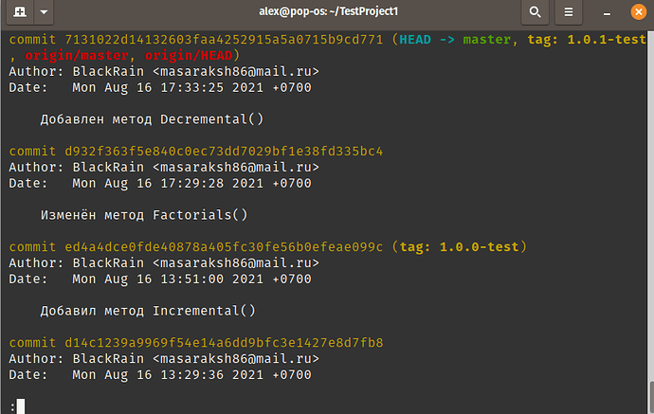
Task: Click commit hash starting with ed4a4dce
Action: [x=224, y=247]
